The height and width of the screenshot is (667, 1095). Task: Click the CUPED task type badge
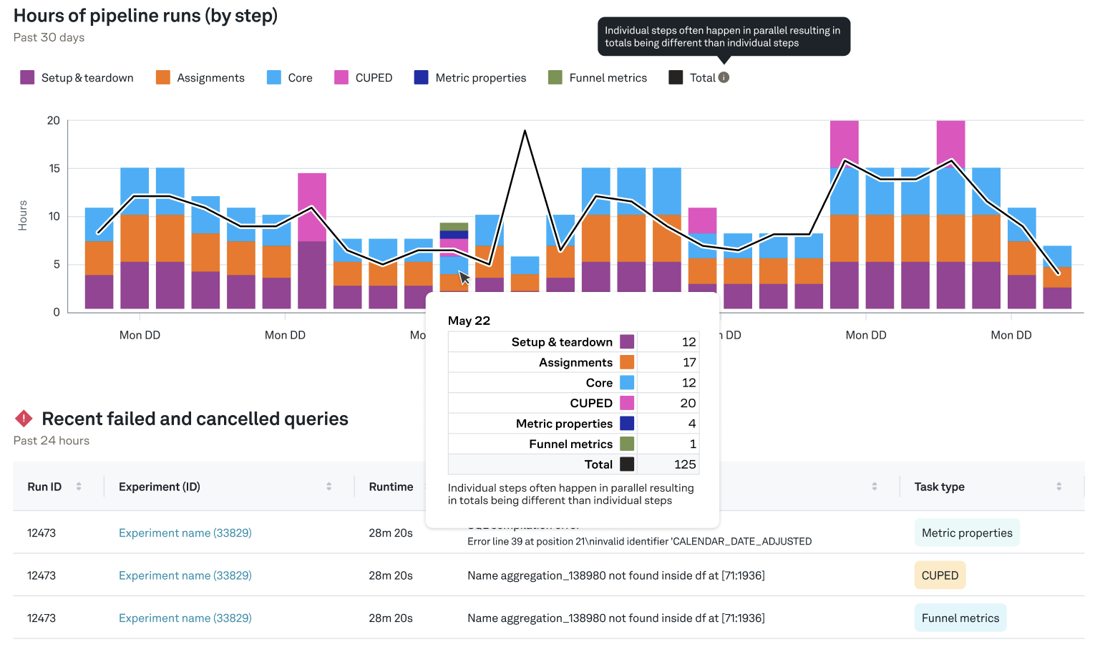point(940,575)
